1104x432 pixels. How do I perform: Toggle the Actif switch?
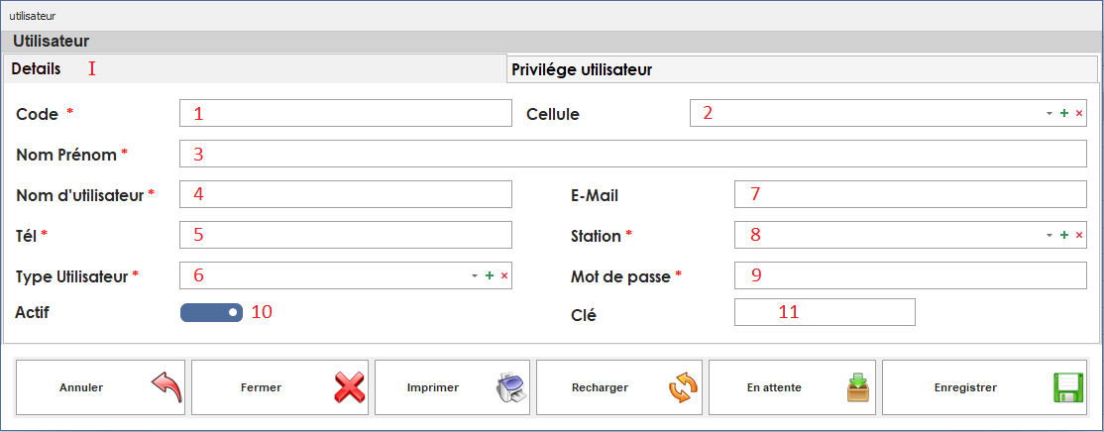211,313
